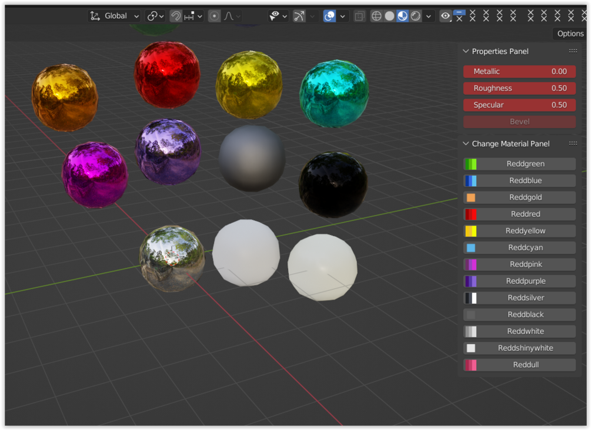
Task: Click the snap increment icon
Action: click(189, 16)
